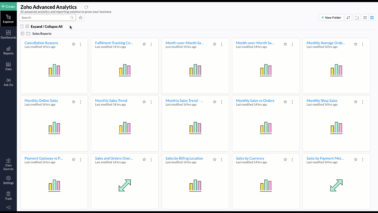Go to the Reports section

pyautogui.click(x=8, y=50)
